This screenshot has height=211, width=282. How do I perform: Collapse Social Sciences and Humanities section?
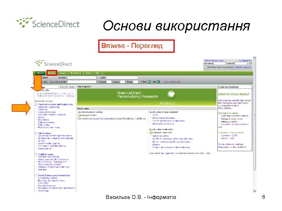point(36,175)
